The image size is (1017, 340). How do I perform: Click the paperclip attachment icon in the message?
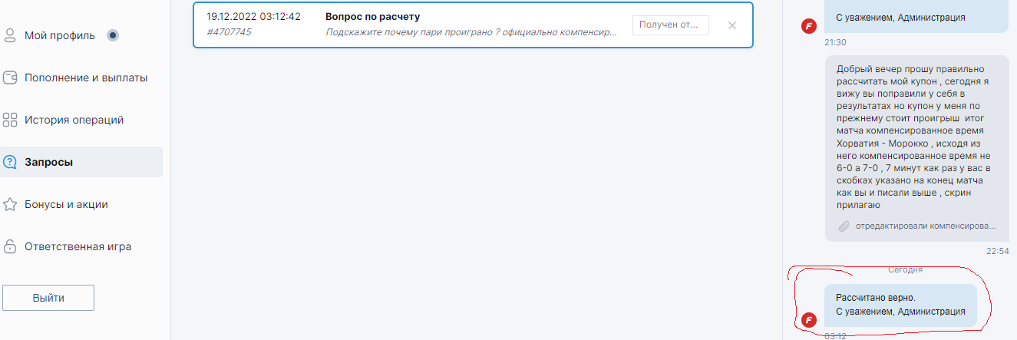click(844, 226)
